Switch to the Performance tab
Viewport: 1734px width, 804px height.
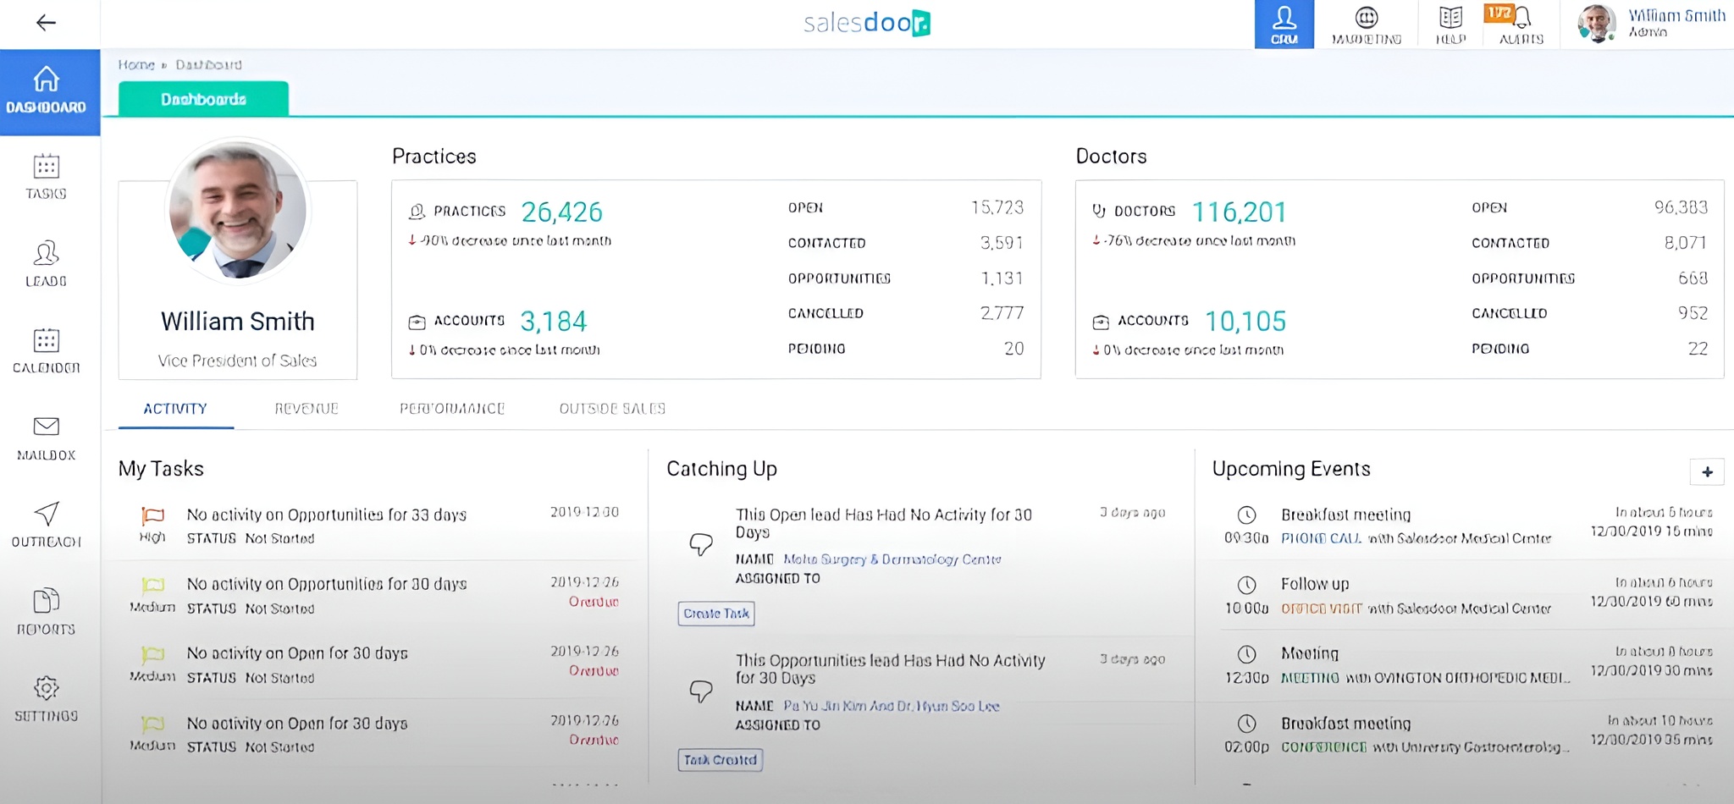pyautogui.click(x=452, y=409)
